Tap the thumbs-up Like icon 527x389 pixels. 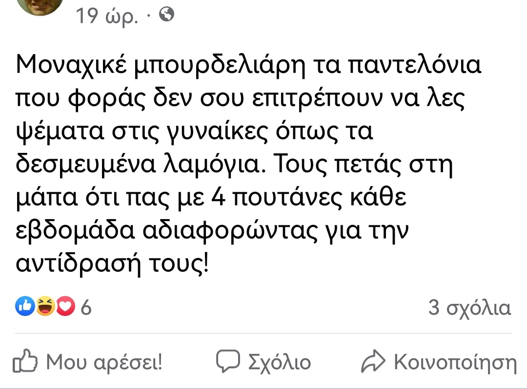pyautogui.click(x=25, y=362)
